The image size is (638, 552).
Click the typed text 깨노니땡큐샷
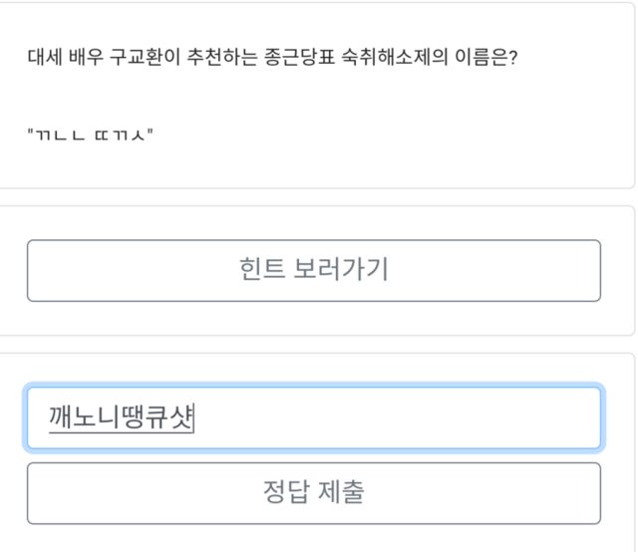click(120, 418)
